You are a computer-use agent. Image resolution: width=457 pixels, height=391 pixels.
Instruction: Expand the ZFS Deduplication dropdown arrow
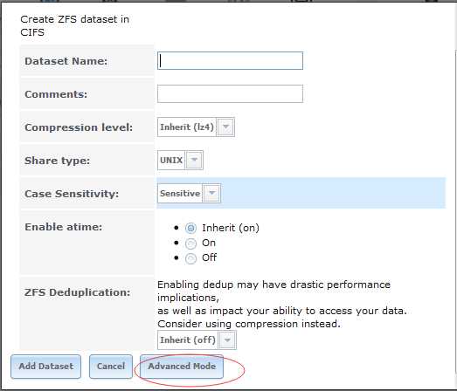[x=227, y=340]
